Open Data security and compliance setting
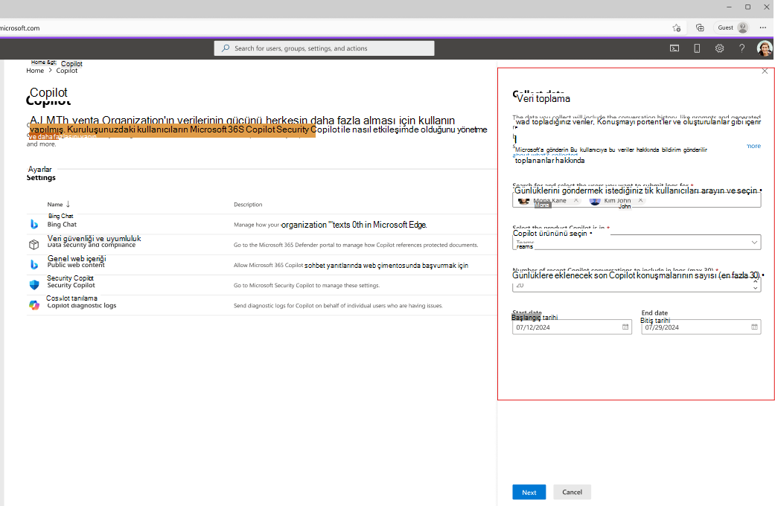 (92, 245)
